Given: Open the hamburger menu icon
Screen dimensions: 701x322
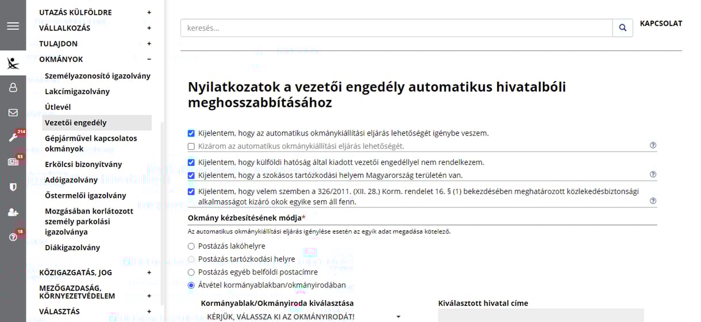Looking at the screenshot, I should click(13, 26).
